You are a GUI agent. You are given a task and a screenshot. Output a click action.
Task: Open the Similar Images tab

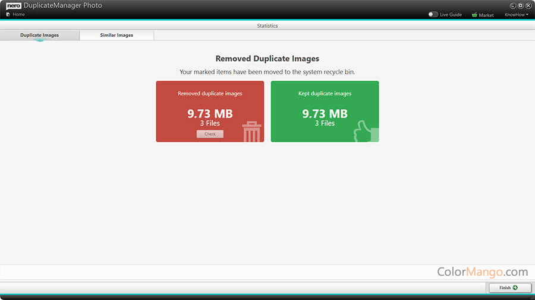coord(117,35)
